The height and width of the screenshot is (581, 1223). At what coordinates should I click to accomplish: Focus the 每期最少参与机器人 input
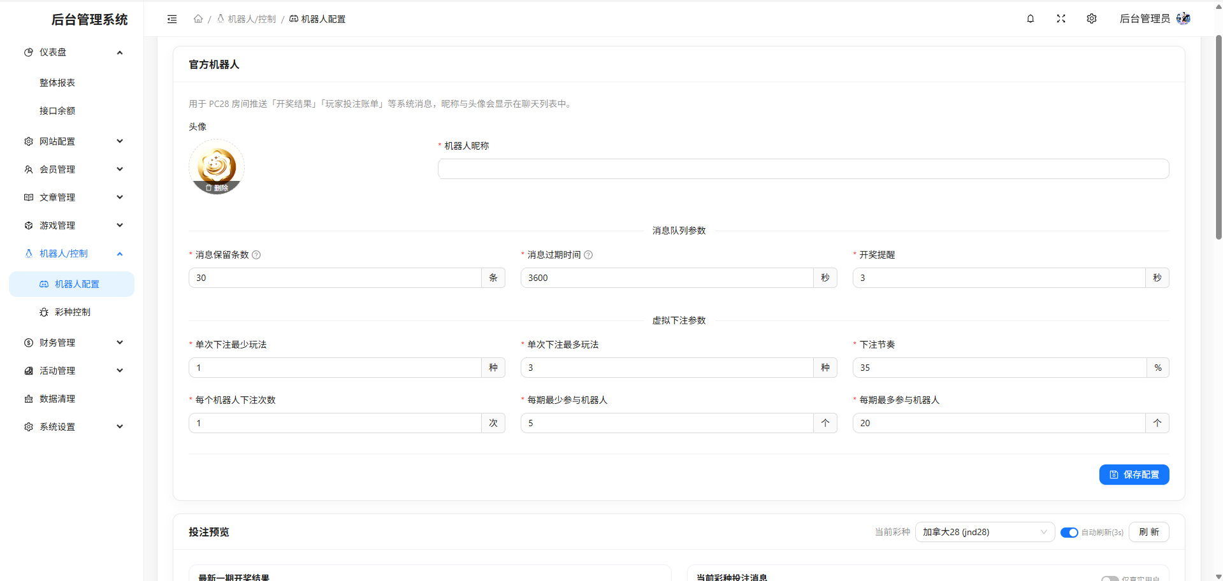tap(667, 423)
